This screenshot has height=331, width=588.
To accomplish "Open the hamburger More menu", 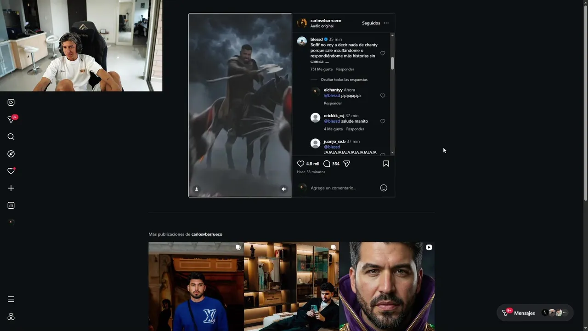I will tap(11, 299).
